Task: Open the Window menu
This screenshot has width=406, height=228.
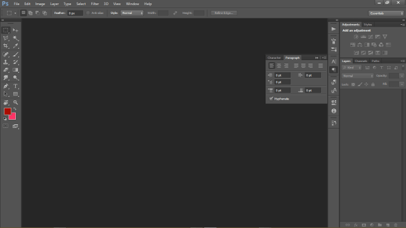Action: click(133, 4)
